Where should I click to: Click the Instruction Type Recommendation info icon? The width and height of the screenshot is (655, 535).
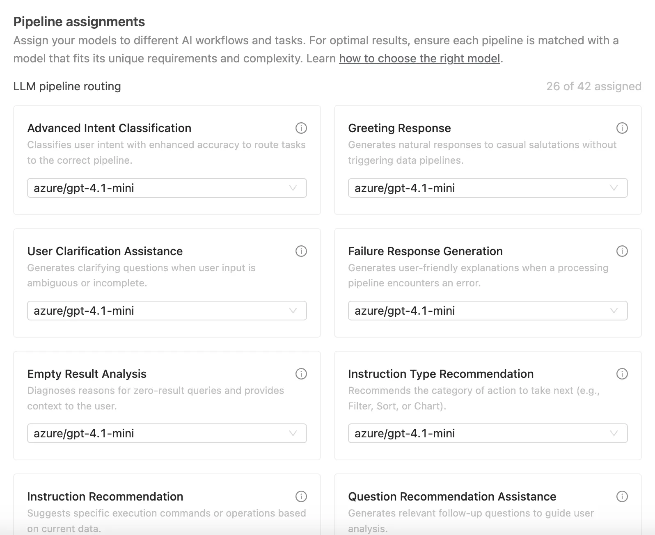tap(622, 374)
